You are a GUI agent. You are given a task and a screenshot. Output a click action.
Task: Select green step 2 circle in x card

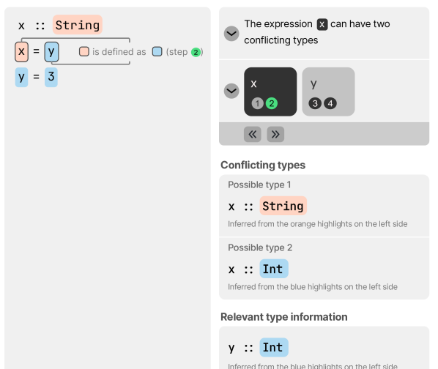click(272, 103)
